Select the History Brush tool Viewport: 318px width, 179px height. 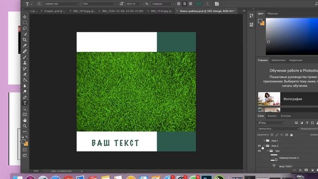point(25,69)
